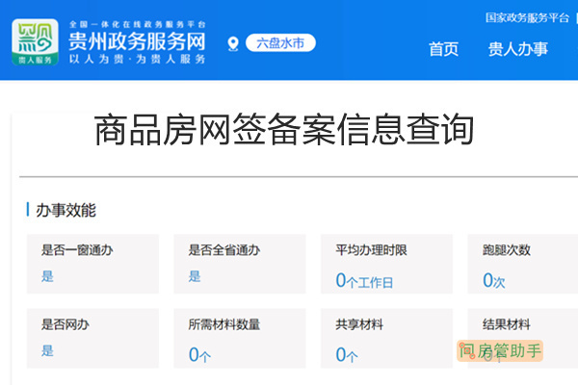The width and height of the screenshot is (578, 385).
Task: Click the 跑腿次数 label
Action: [507, 250]
